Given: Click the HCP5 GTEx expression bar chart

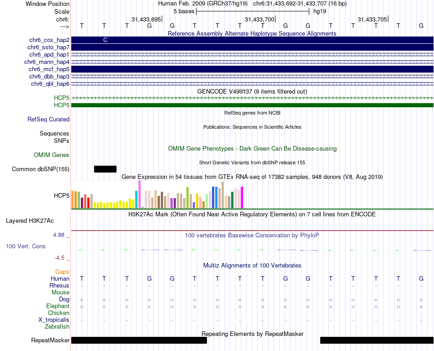Looking at the screenshot, I should [x=157, y=194].
